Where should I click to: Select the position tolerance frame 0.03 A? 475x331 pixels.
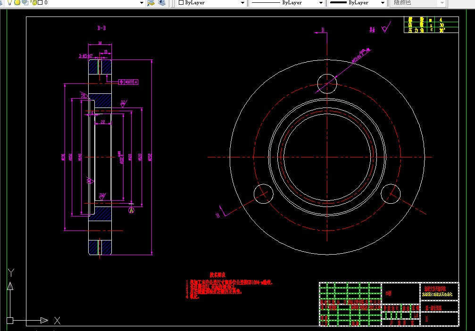pyautogui.click(x=128, y=82)
